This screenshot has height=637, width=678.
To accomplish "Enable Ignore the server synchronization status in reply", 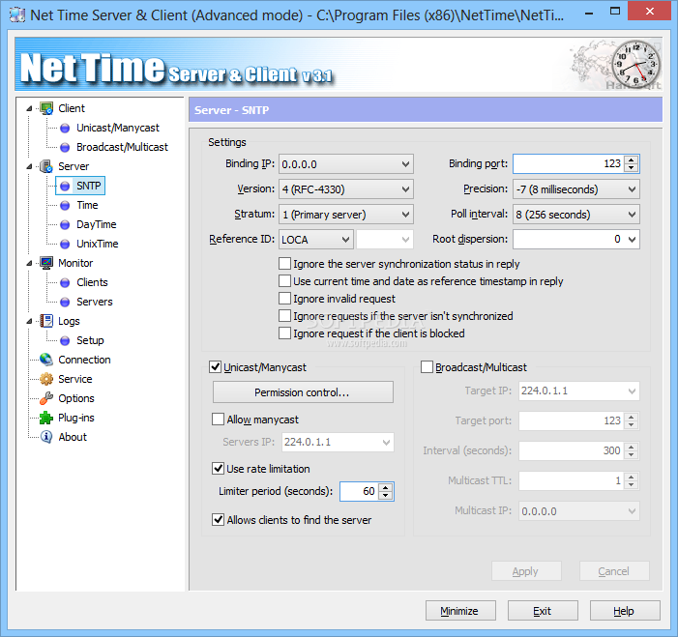I will click(x=284, y=264).
